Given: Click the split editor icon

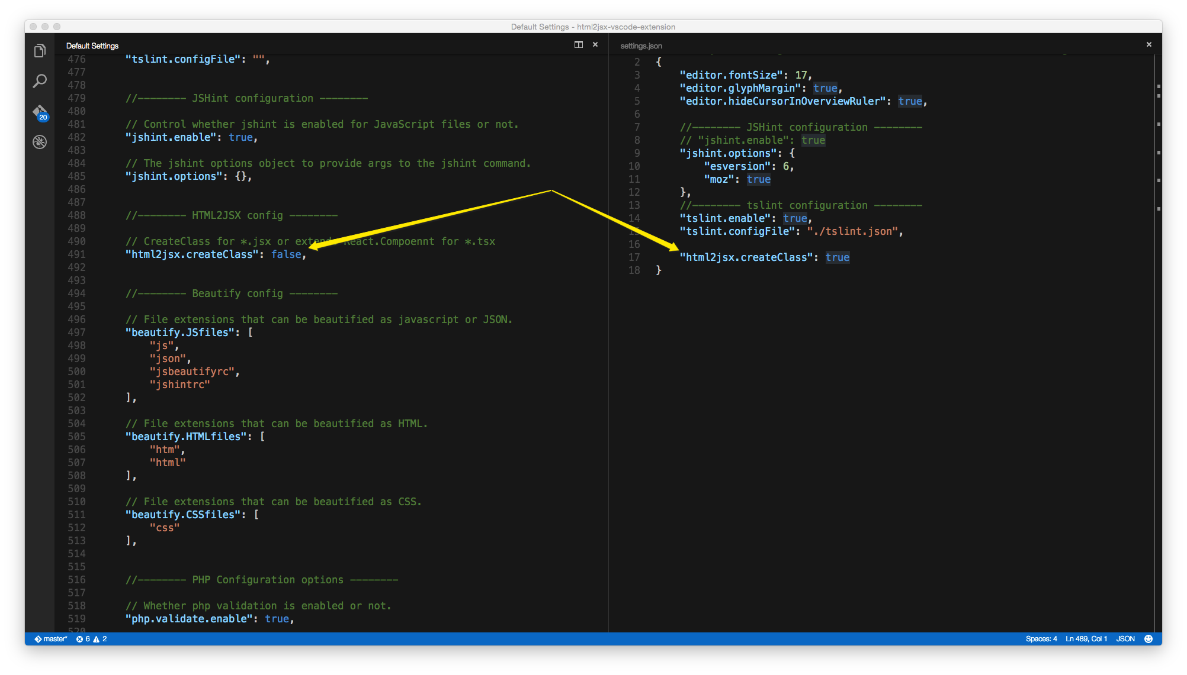Looking at the screenshot, I should tap(578, 44).
